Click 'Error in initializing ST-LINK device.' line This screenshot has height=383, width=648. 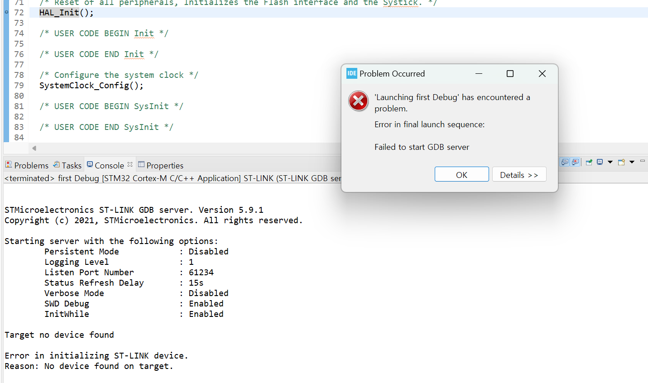(x=96, y=355)
